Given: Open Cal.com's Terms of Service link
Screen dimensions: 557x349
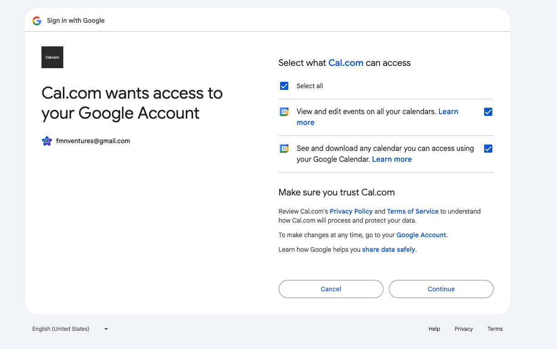Looking at the screenshot, I should (412, 211).
